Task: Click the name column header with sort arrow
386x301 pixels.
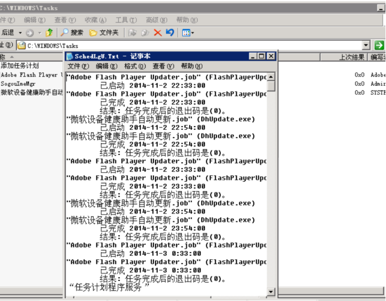Action: 31,57
